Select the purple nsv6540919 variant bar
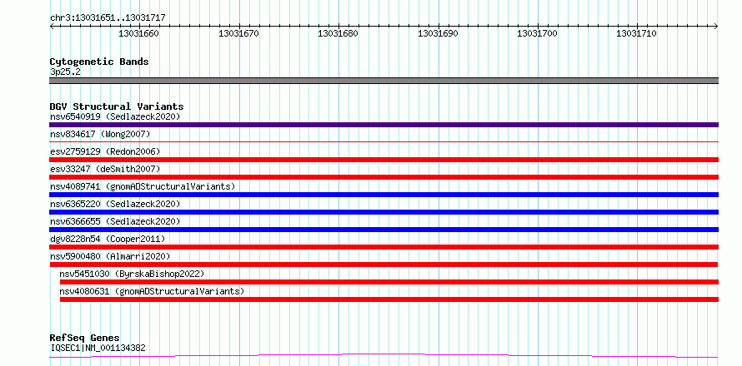The height and width of the screenshot is (366, 742). coord(384,125)
